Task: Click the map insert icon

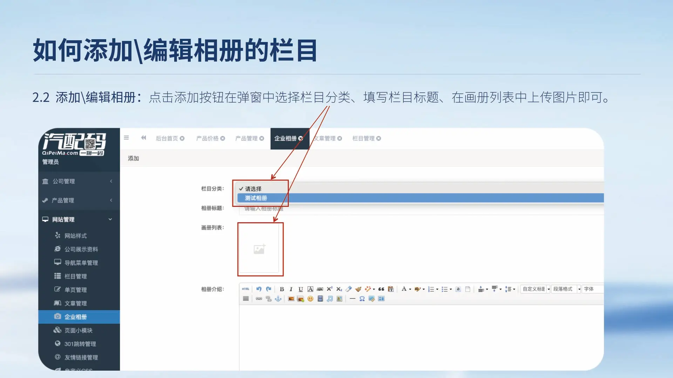Action: point(339,299)
